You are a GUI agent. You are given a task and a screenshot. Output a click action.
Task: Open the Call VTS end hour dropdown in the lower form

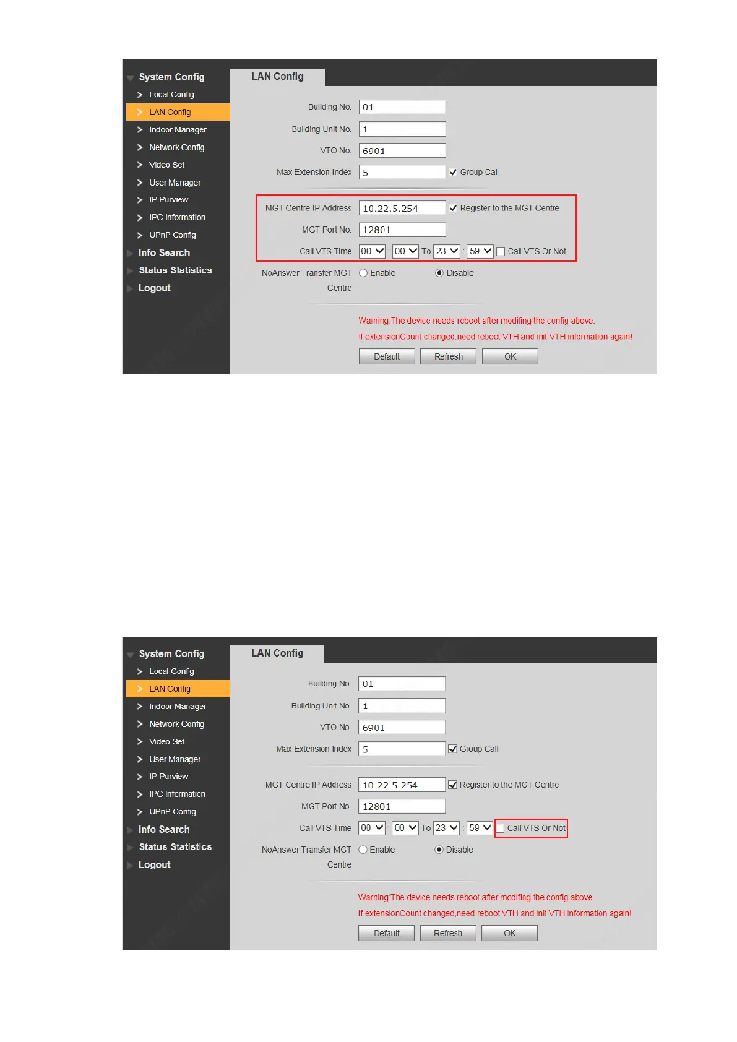[446, 828]
